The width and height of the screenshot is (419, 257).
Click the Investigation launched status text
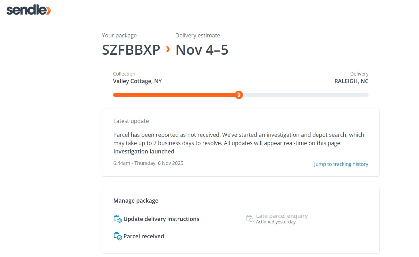(144, 151)
